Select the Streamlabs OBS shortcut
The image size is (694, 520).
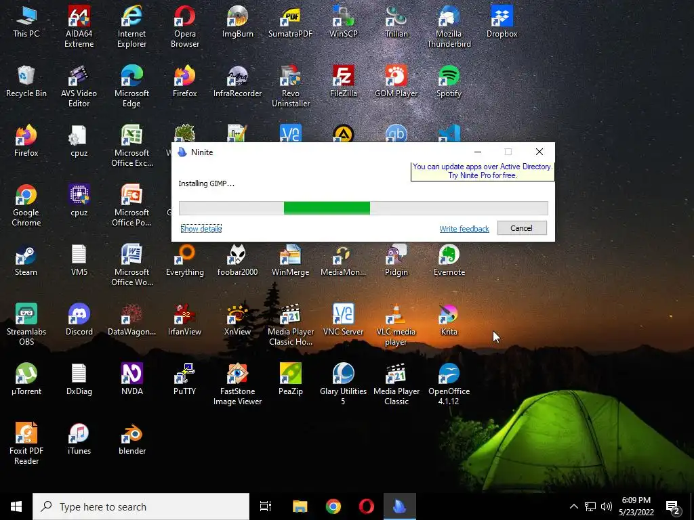pos(26,324)
